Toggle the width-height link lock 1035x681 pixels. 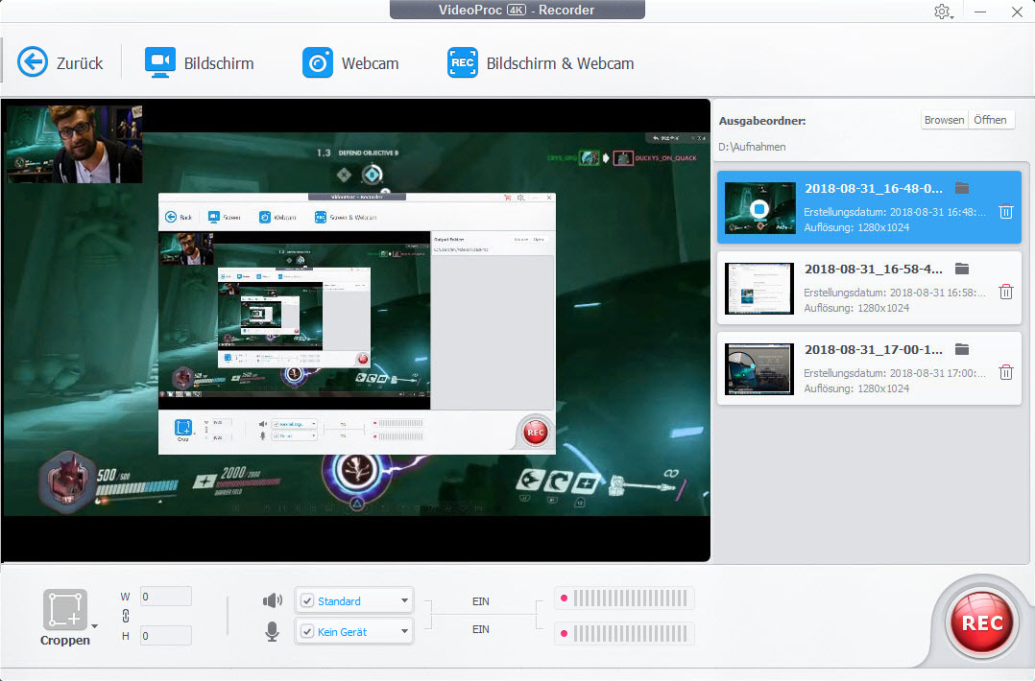pyautogui.click(x=126, y=616)
